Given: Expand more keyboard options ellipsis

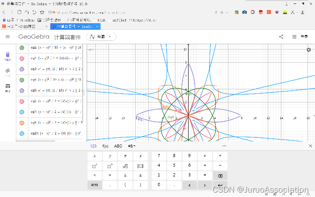Looking at the screenshot, I should [224, 146].
